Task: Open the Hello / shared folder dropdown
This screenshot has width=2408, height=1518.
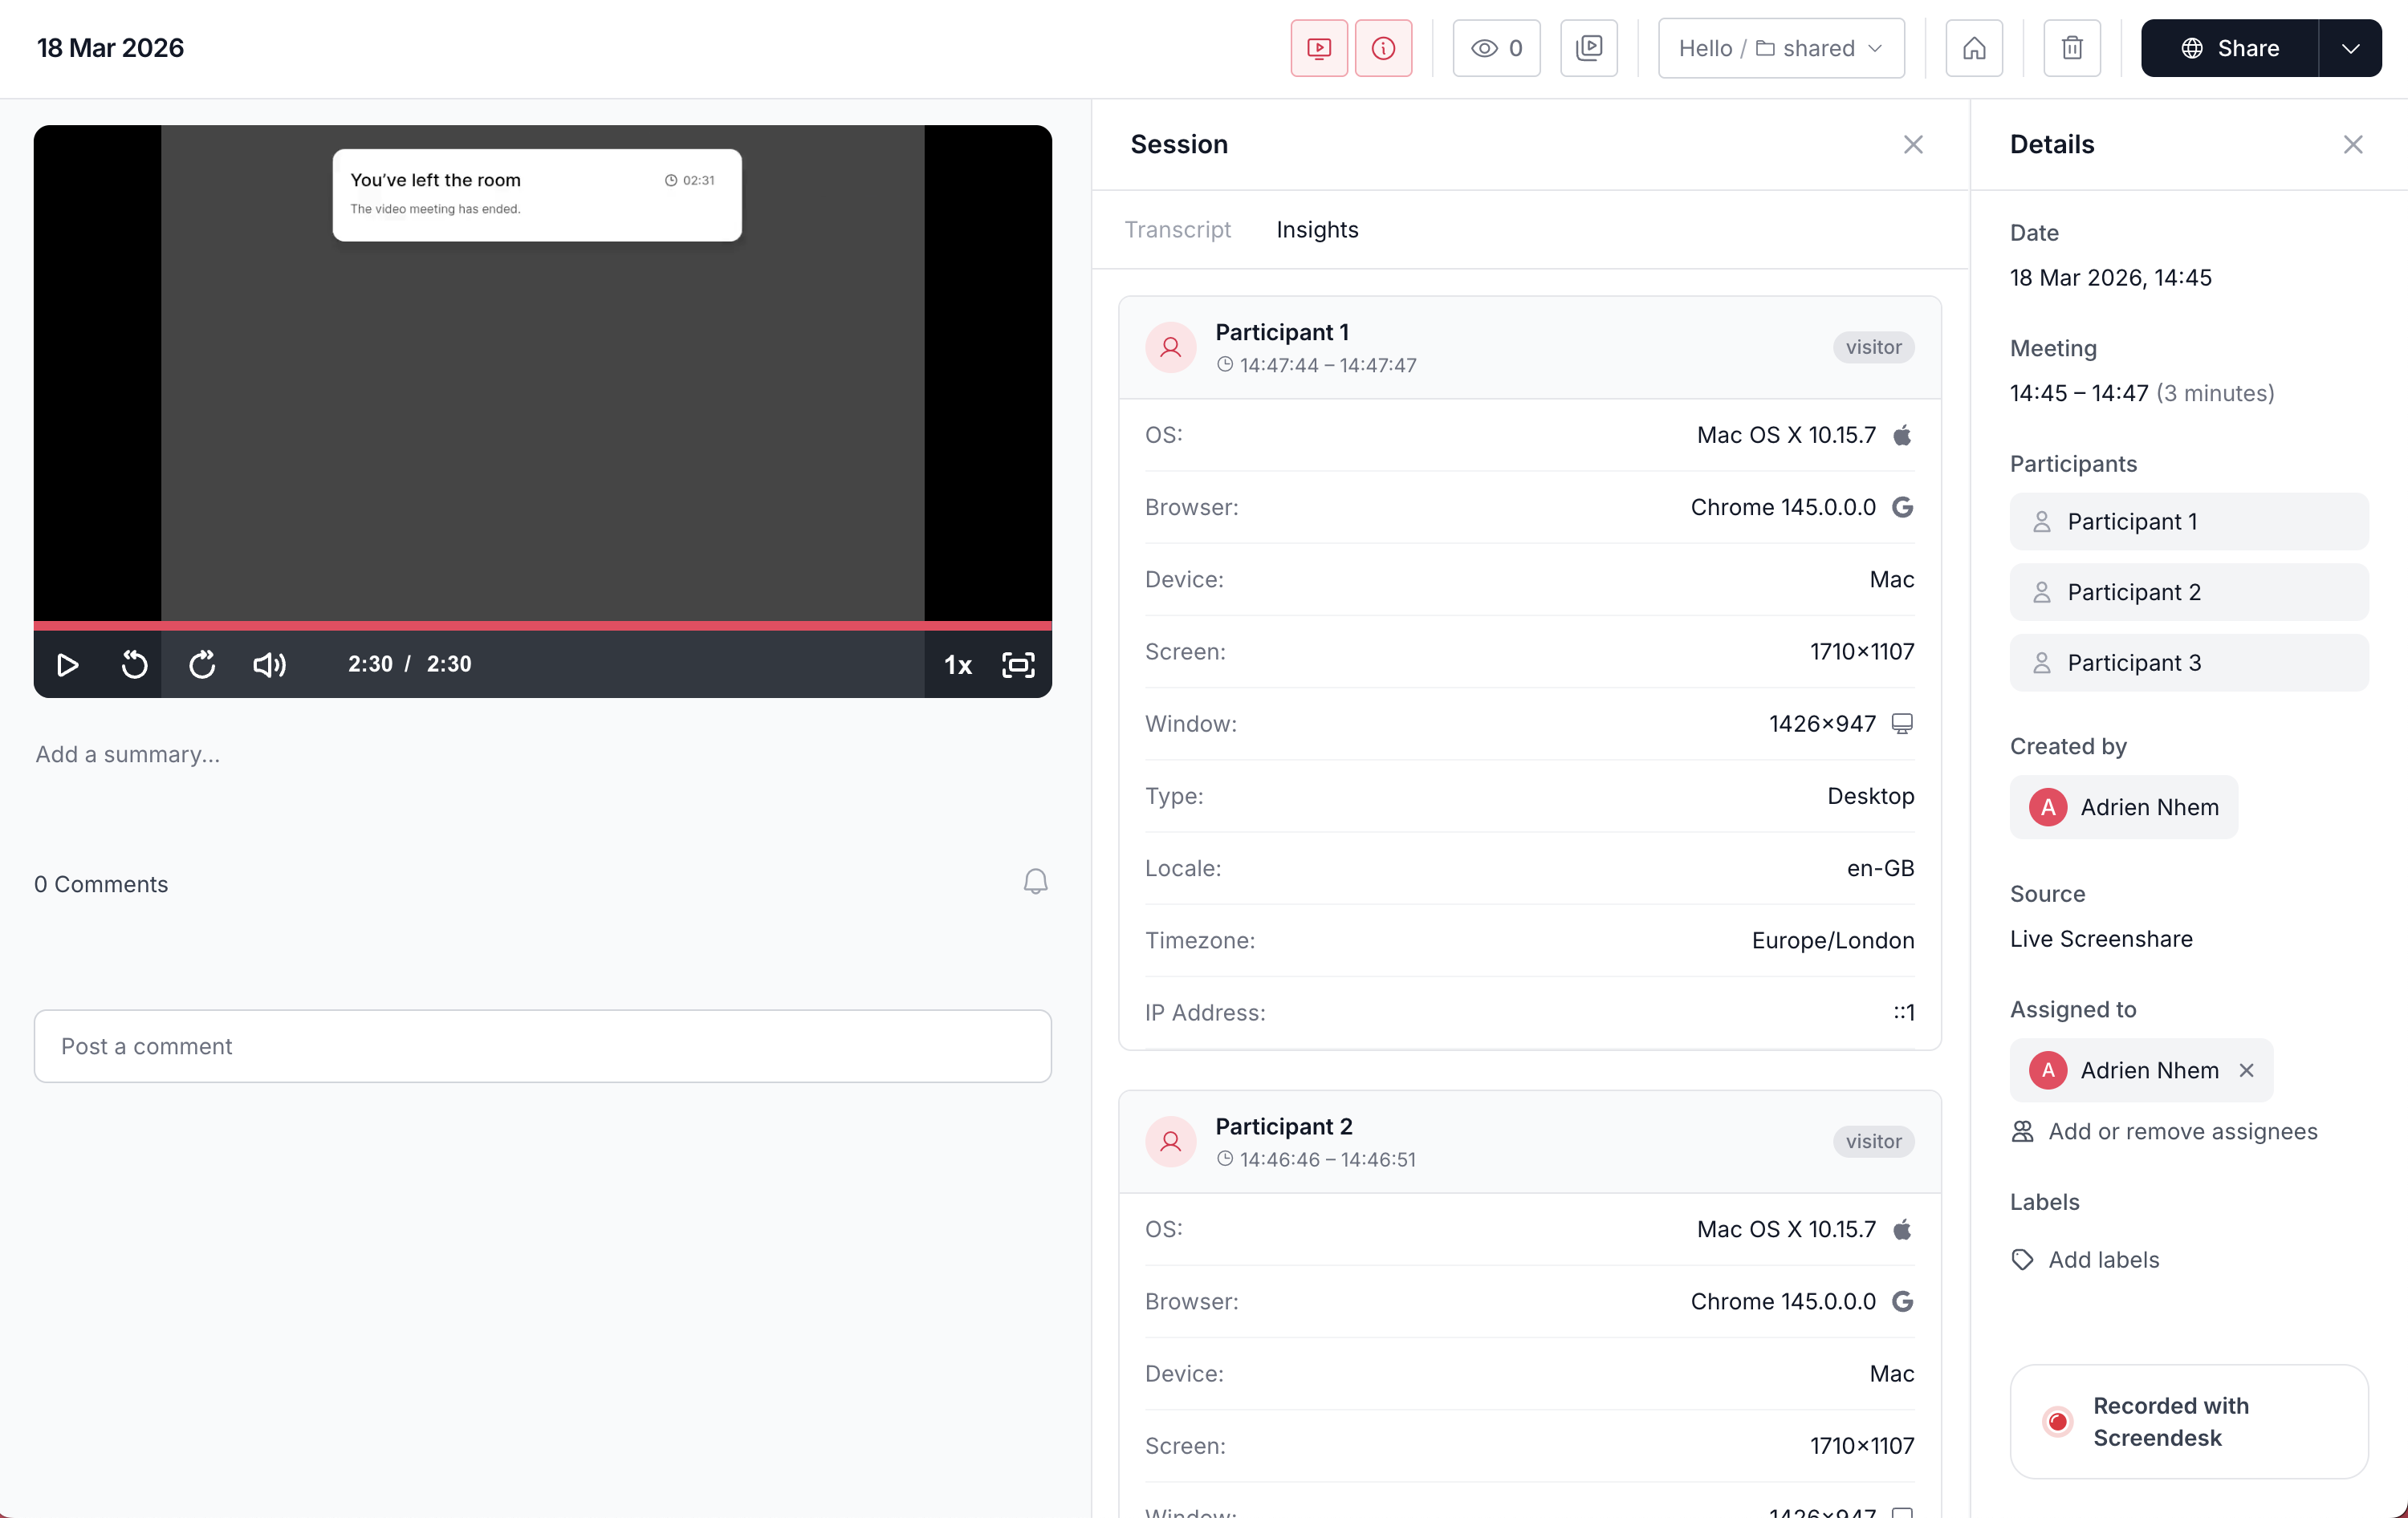Action: point(1780,48)
